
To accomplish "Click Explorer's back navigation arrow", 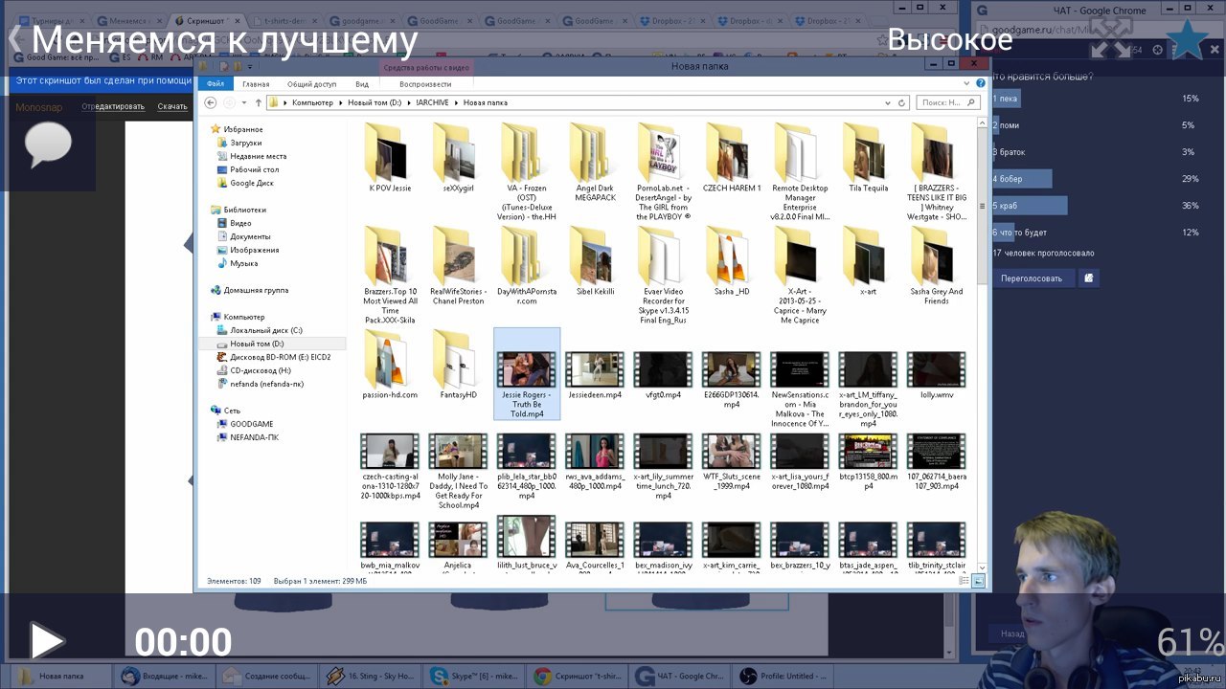I will [211, 102].
